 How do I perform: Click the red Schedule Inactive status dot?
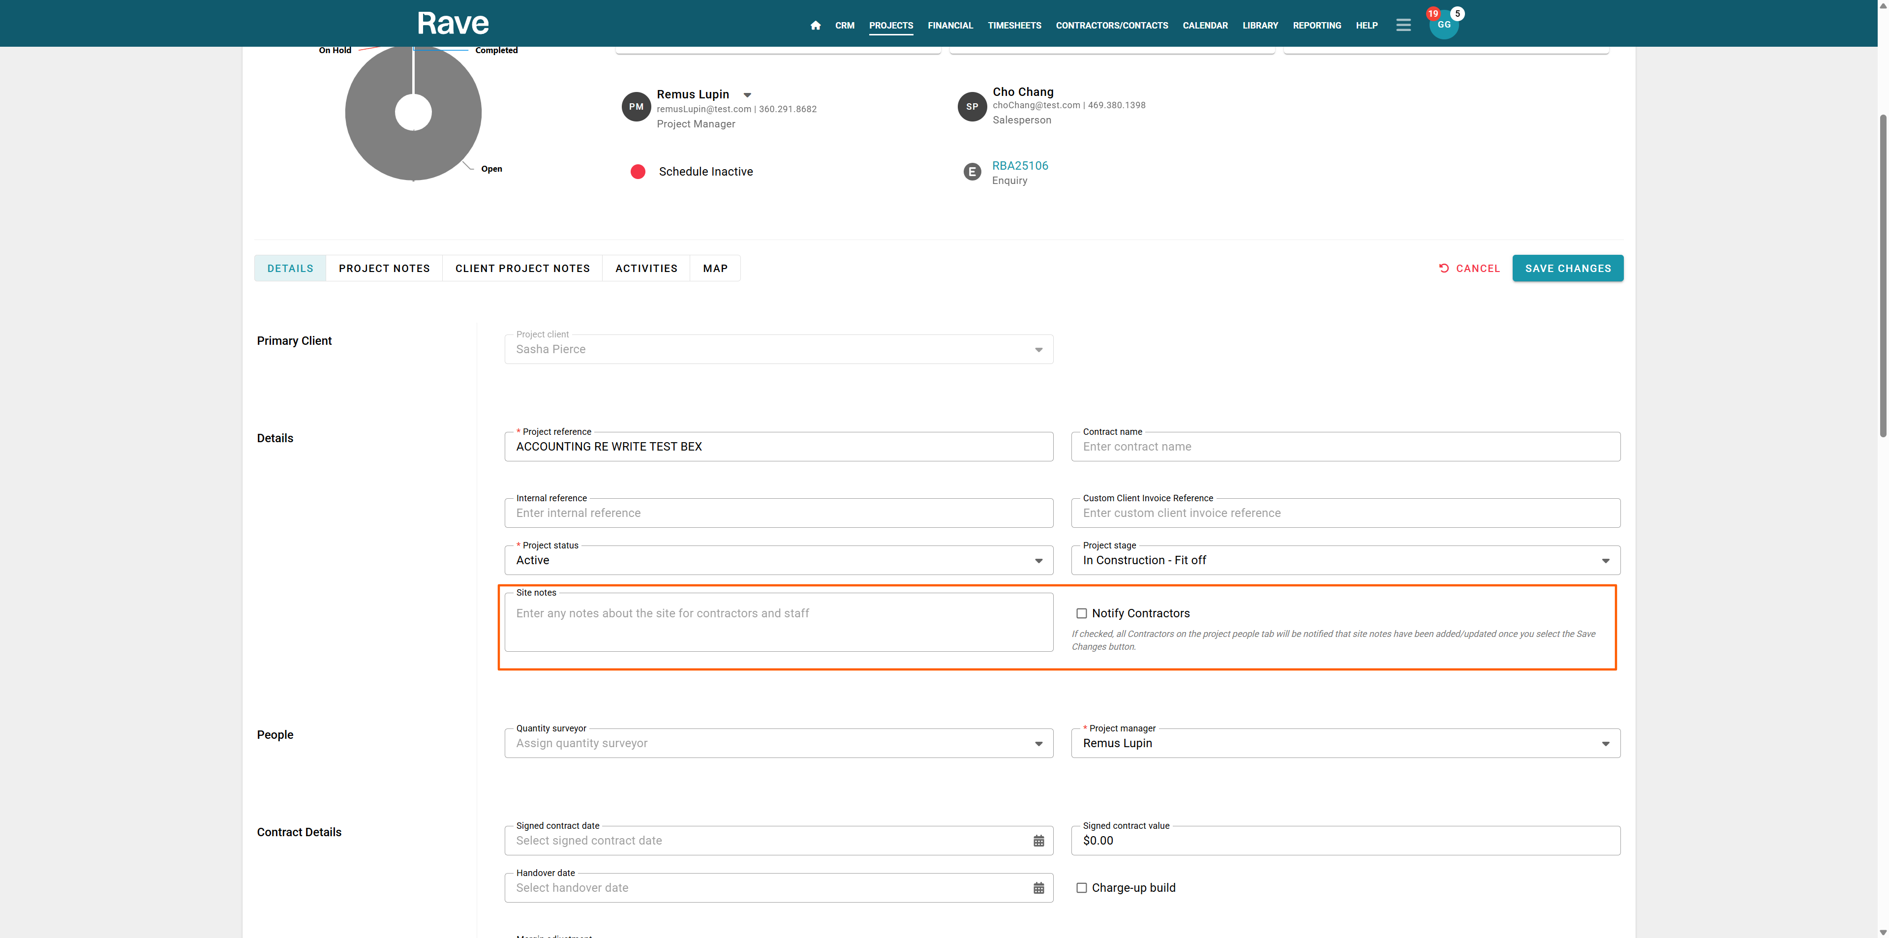(637, 172)
